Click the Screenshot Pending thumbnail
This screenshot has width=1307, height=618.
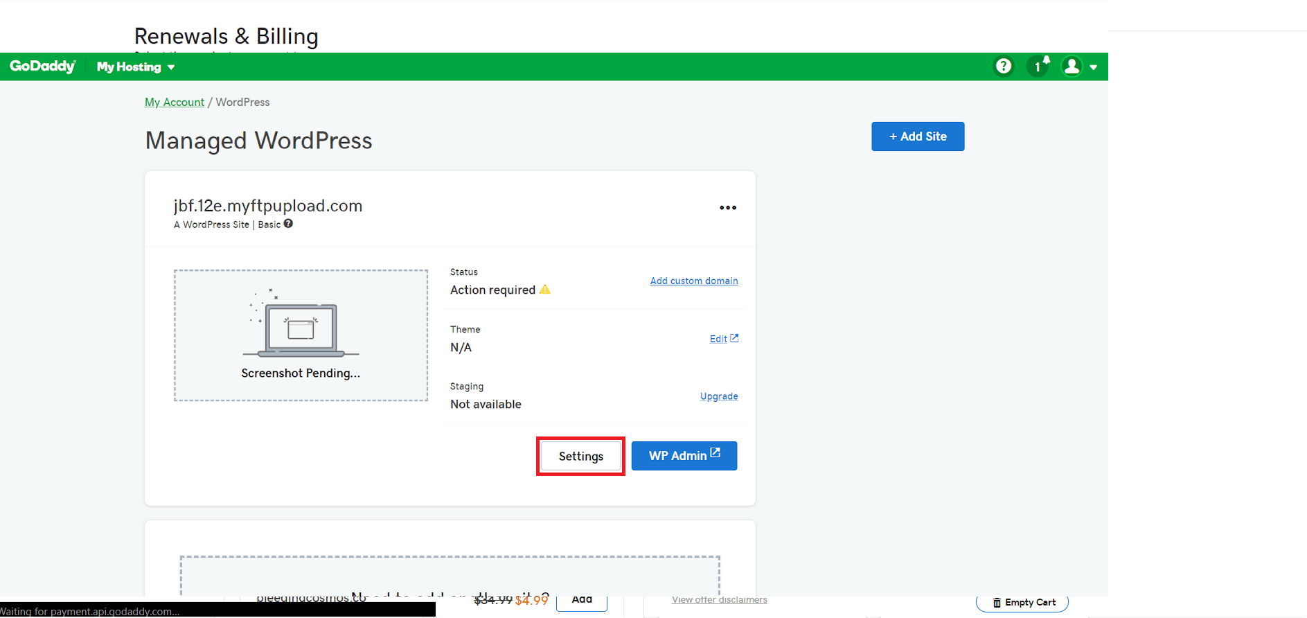(x=301, y=335)
